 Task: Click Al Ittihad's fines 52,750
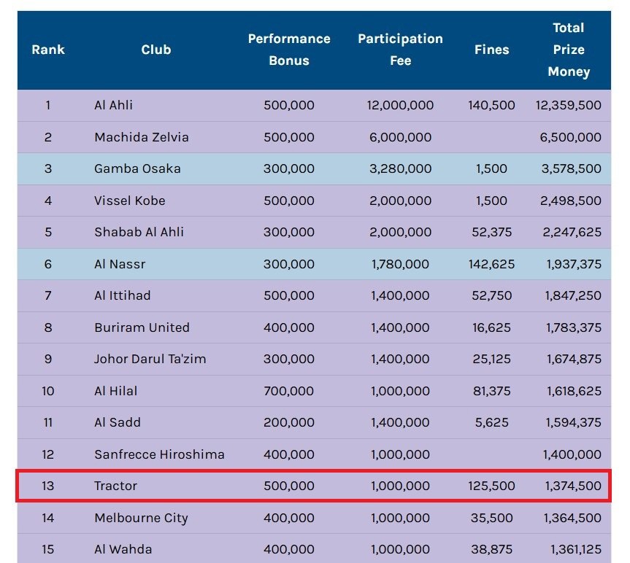point(491,295)
